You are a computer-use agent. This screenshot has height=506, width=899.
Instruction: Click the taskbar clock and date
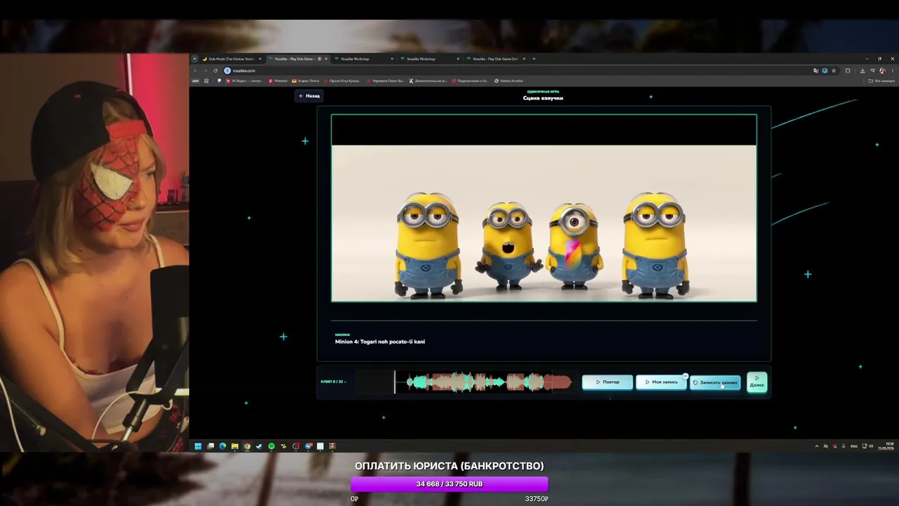point(886,446)
